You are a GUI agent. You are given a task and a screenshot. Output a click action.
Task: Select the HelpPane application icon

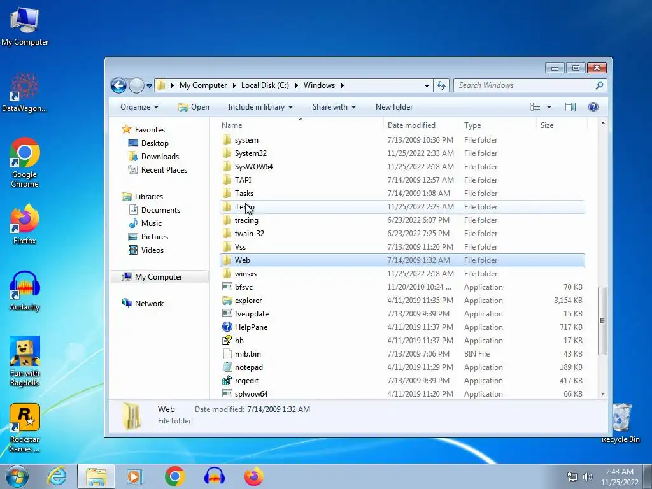[227, 327]
